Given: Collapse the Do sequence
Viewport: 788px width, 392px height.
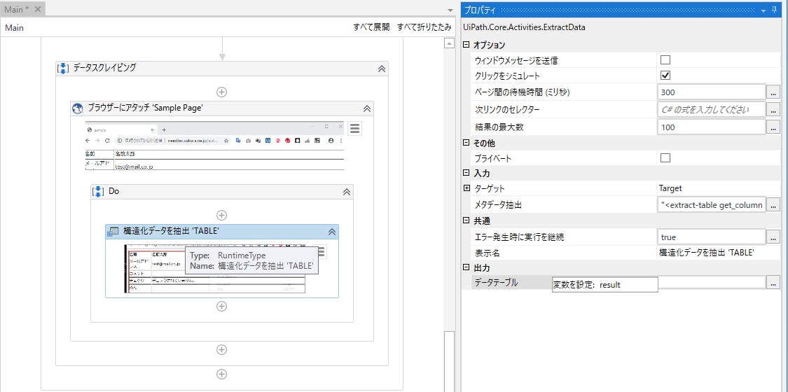Looking at the screenshot, I should 346,192.
